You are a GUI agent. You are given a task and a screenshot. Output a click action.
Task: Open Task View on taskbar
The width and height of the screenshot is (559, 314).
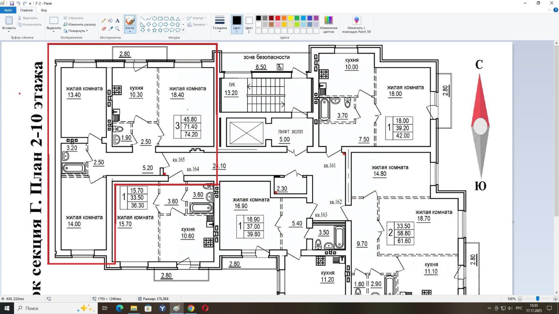tap(105, 308)
